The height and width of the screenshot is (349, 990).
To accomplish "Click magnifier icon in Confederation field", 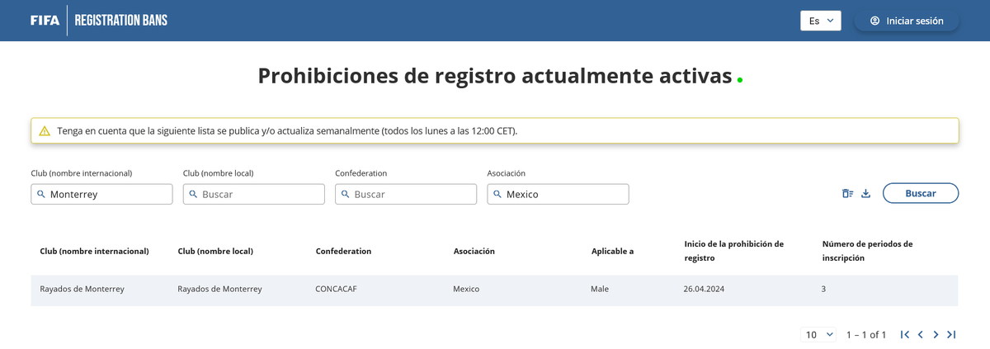I will pos(345,194).
